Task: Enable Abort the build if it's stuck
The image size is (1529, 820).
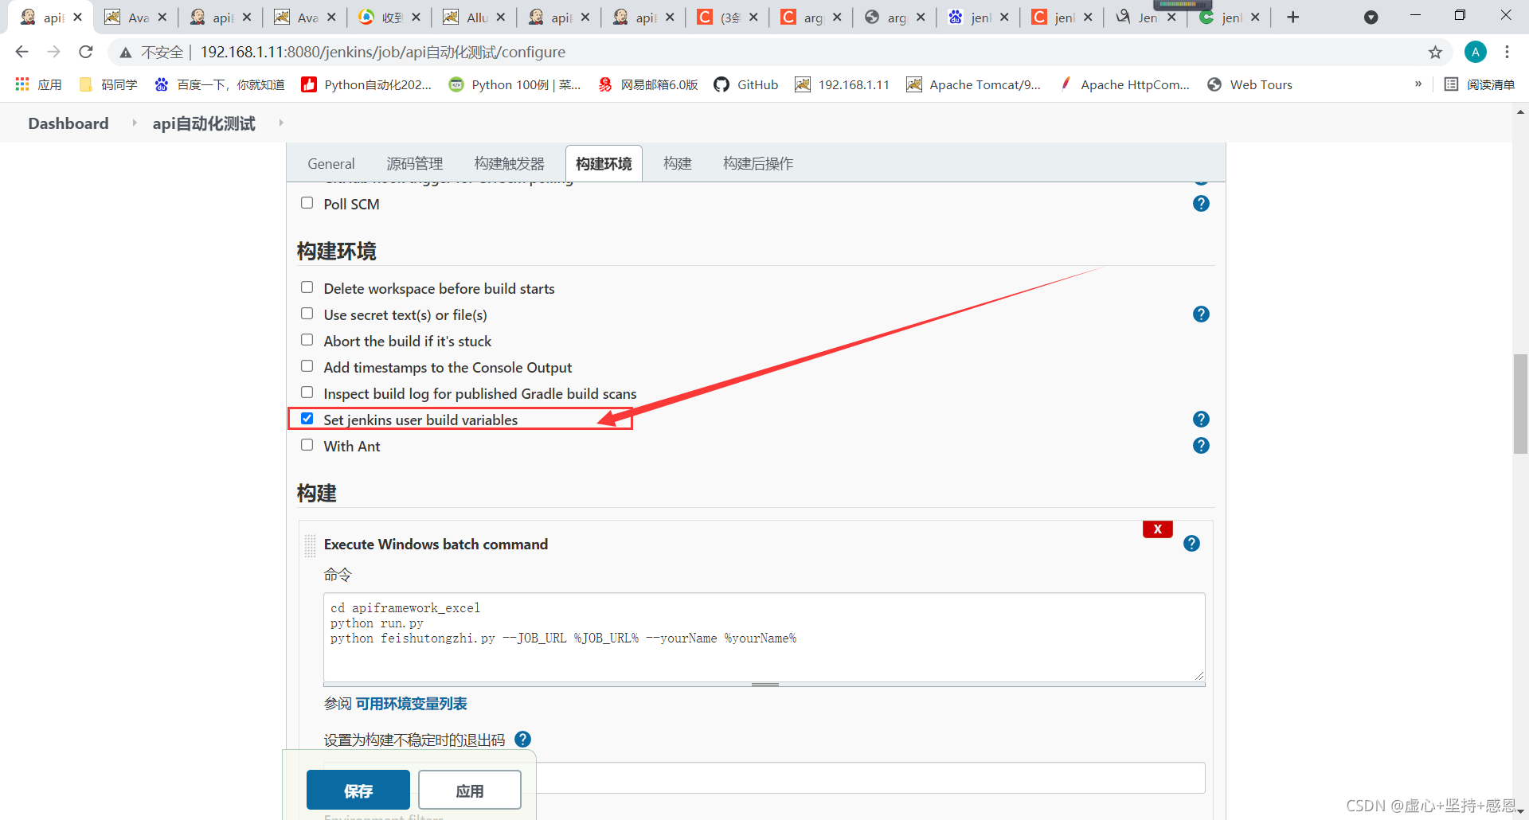Action: (307, 340)
